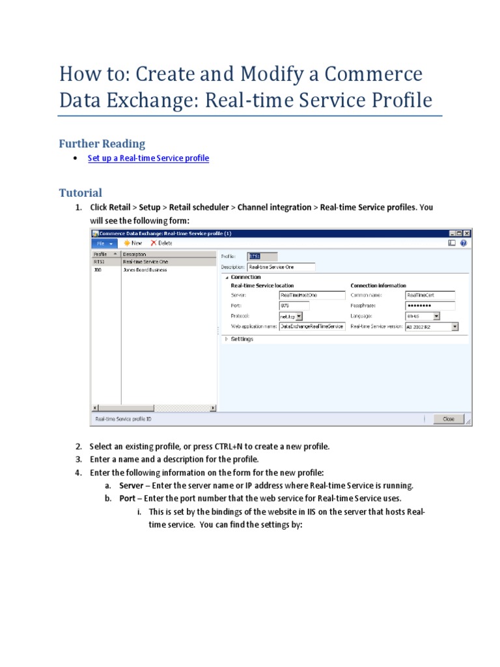Open the 'Set up a Real-time Service profile' link
This screenshot has width=500, height=667.
coord(148,158)
